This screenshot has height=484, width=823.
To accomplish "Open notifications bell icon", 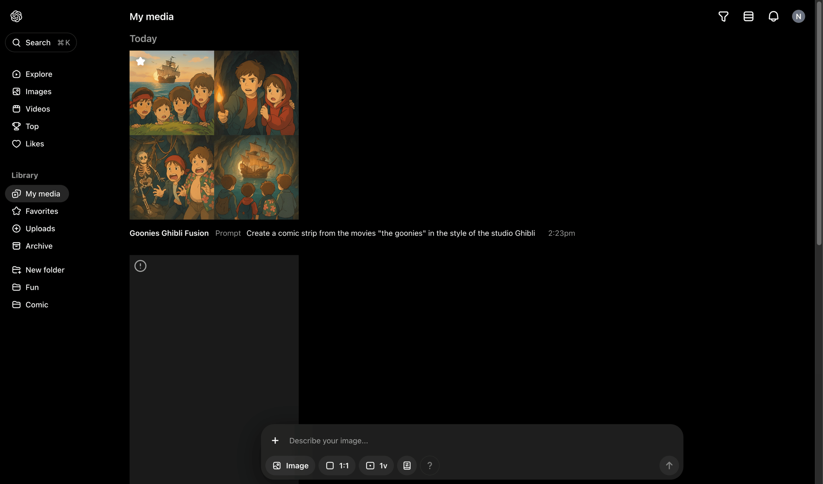I will 773,16.
